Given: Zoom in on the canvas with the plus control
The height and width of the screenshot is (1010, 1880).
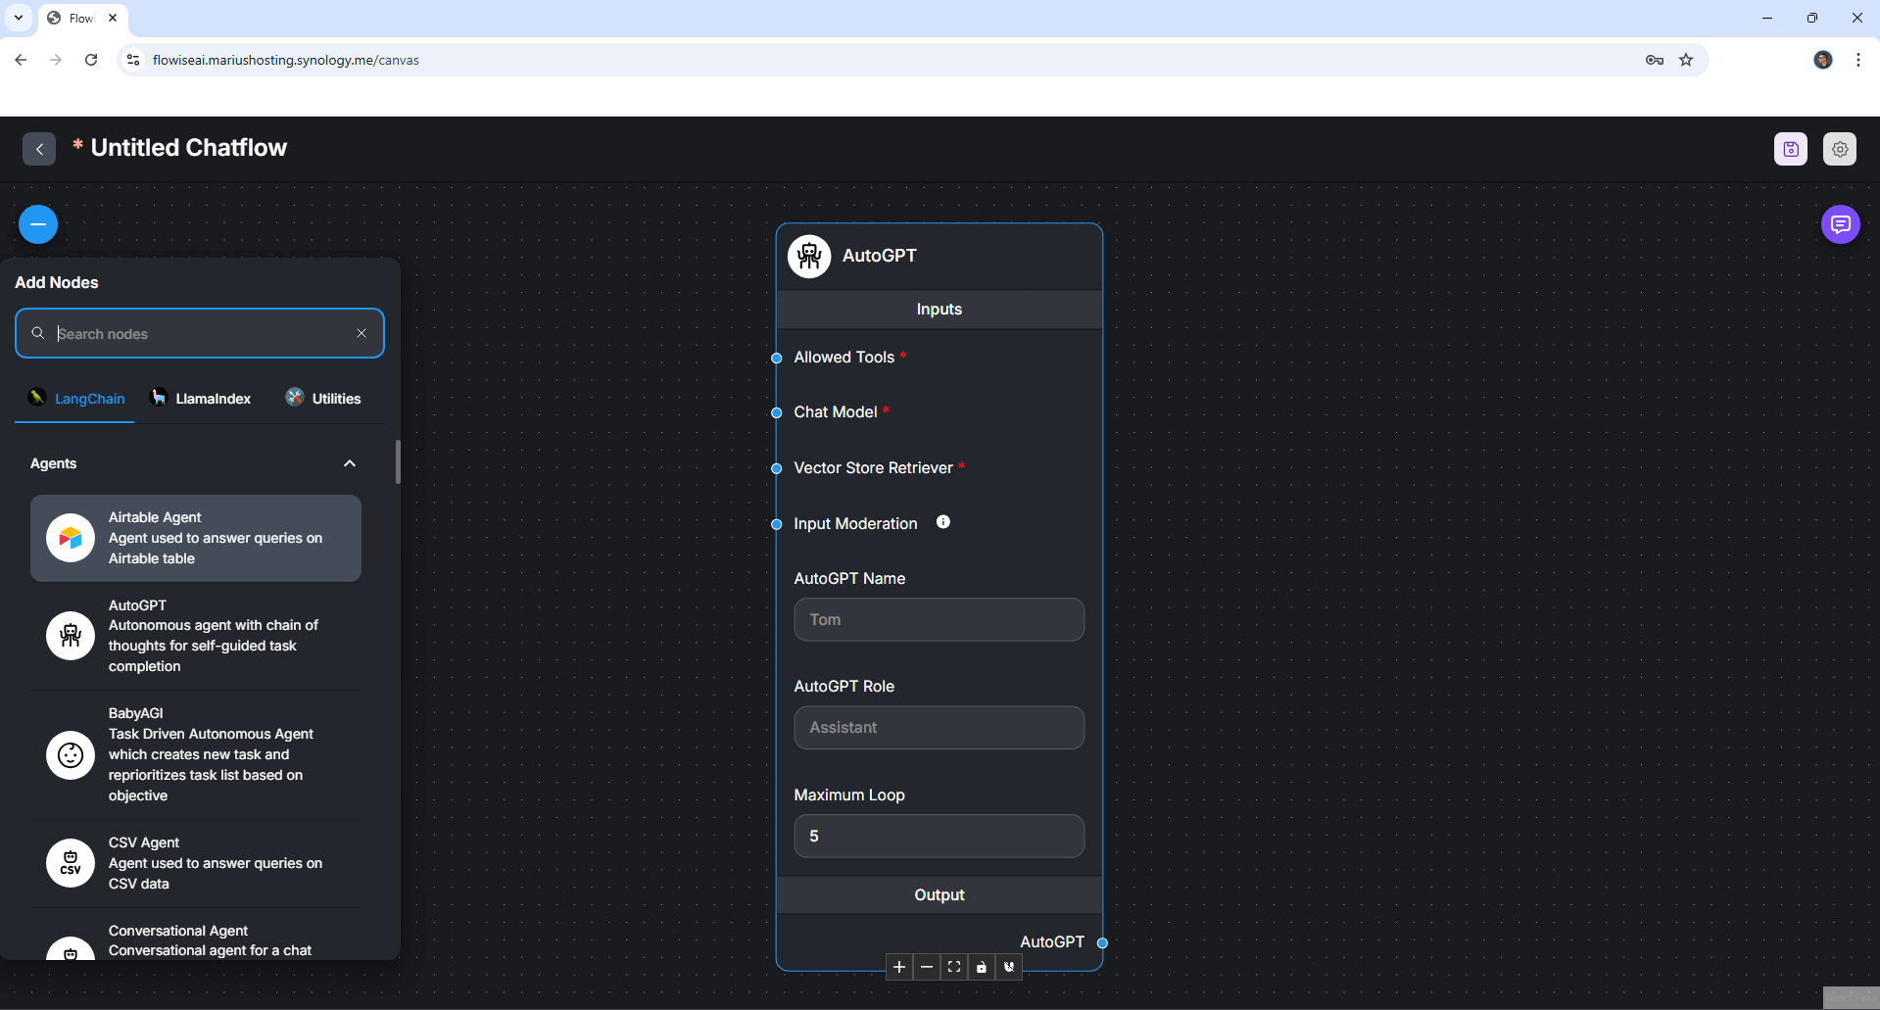Looking at the screenshot, I should (899, 967).
